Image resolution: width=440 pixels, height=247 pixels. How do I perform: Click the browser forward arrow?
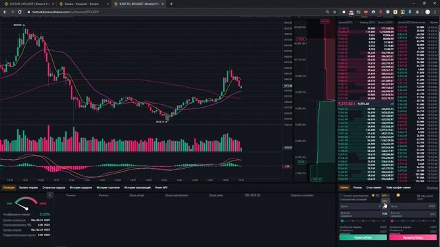pyautogui.click(x=12, y=12)
